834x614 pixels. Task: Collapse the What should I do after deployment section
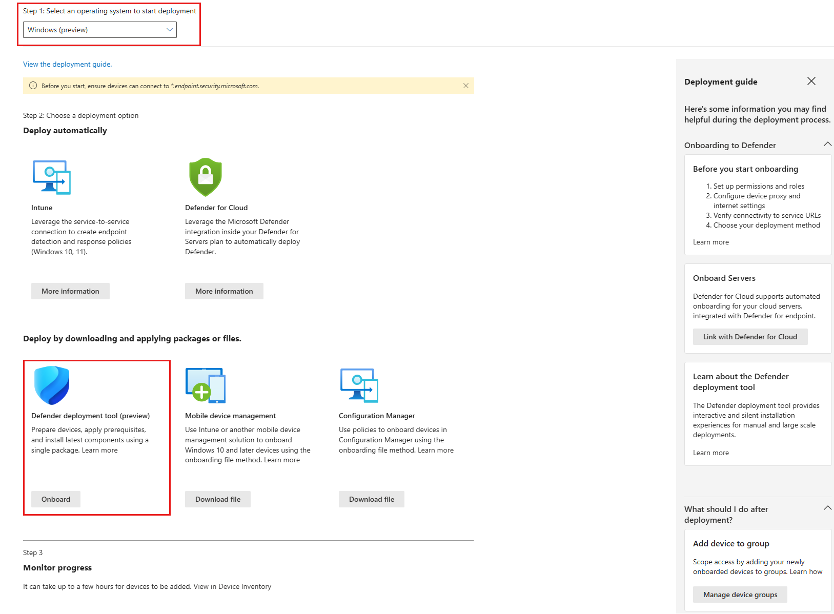tap(828, 508)
